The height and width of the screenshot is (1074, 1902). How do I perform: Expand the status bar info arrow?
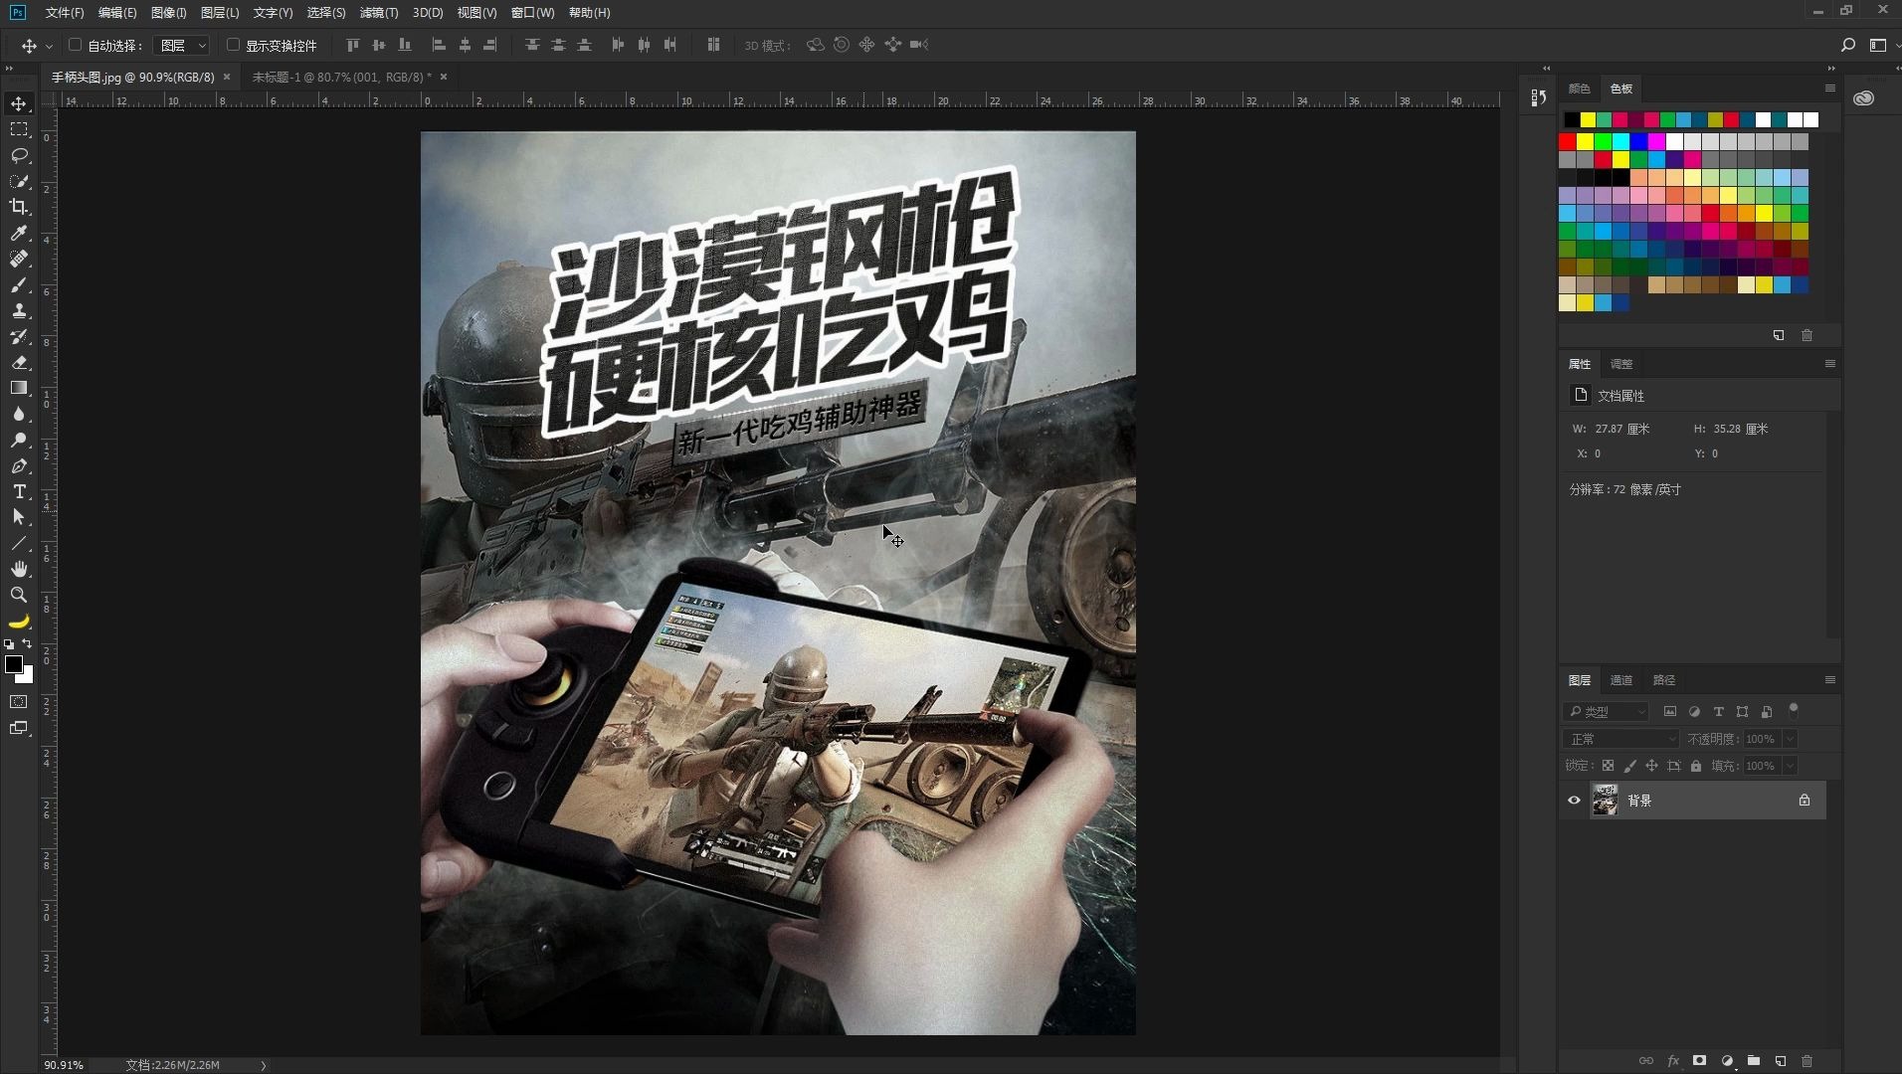click(264, 1065)
